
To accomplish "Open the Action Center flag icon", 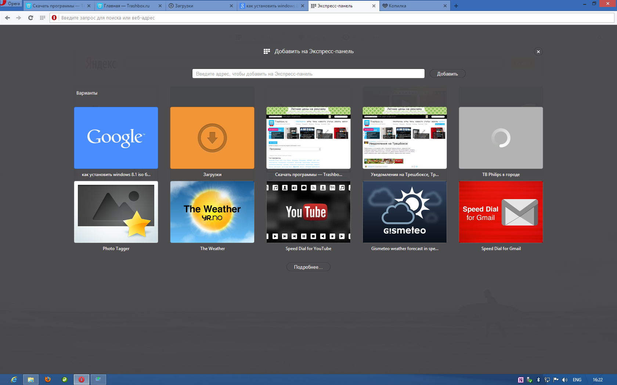I will coord(556,380).
